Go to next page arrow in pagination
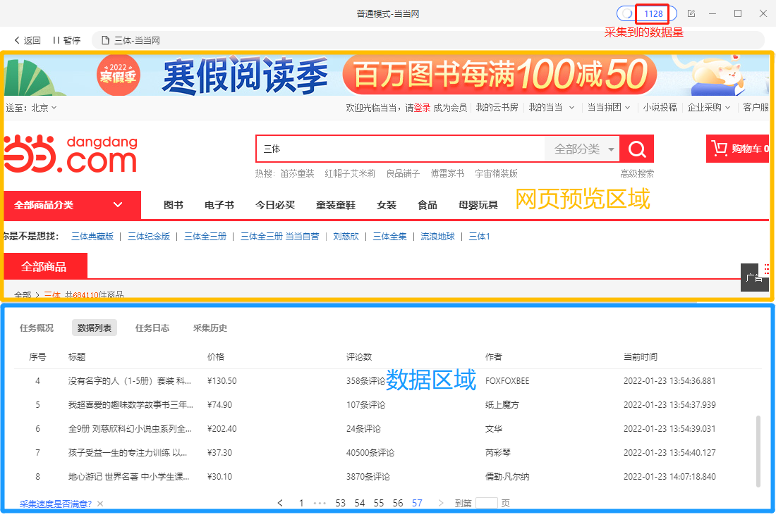The height and width of the screenshot is (517, 776). click(440, 503)
